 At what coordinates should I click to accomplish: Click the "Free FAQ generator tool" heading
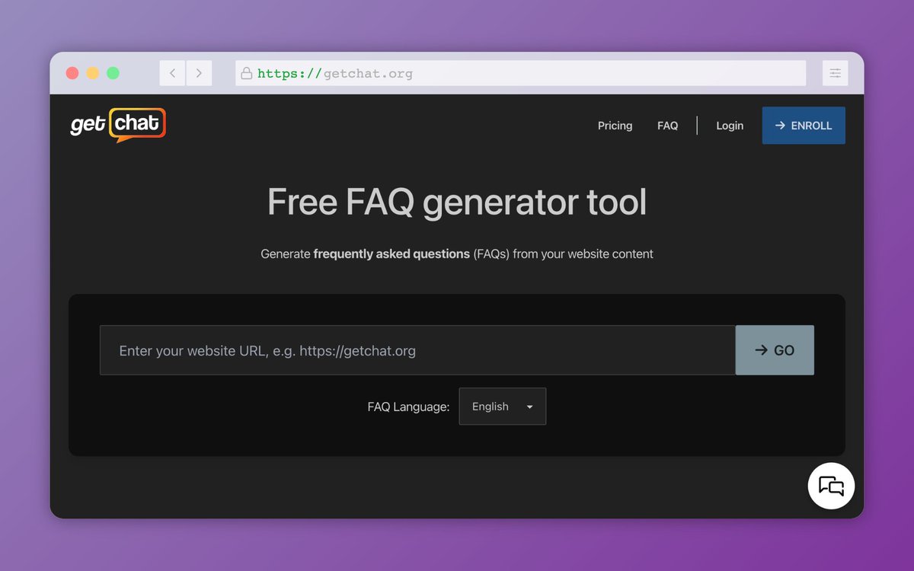pos(457,203)
